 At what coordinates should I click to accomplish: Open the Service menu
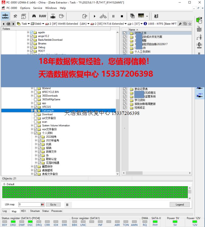(x=37, y=8)
